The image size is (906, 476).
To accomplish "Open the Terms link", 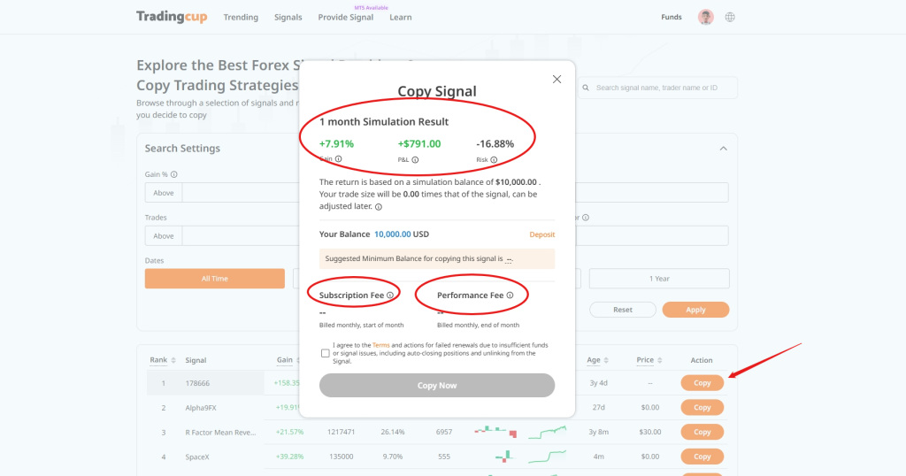I will 380,345.
